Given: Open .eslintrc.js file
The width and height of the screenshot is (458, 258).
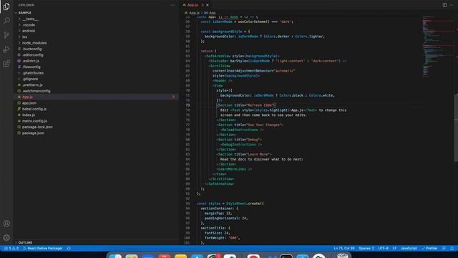Looking at the screenshot, I should 31,61.
